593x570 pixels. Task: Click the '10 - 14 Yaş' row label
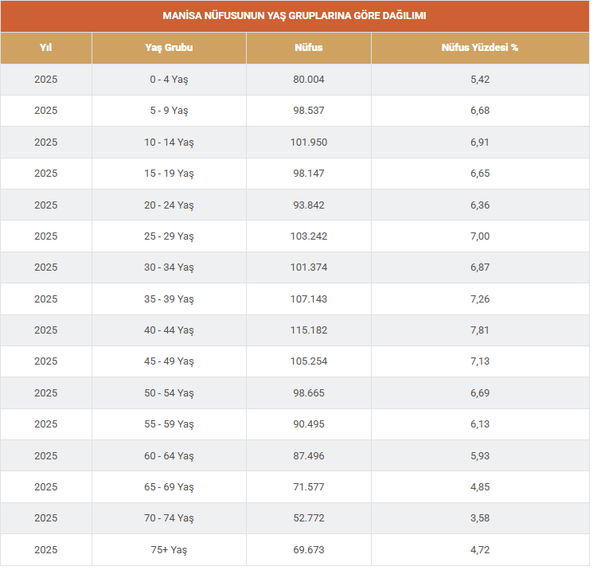pyautogui.click(x=169, y=142)
